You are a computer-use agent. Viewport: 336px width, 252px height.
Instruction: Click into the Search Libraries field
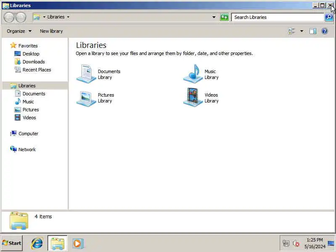pos(278,17)
